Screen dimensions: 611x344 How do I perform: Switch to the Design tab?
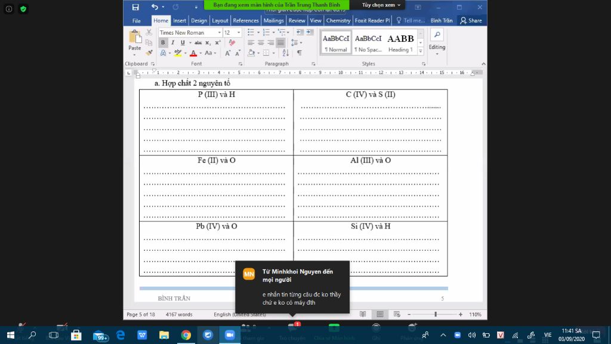point(199,21)
